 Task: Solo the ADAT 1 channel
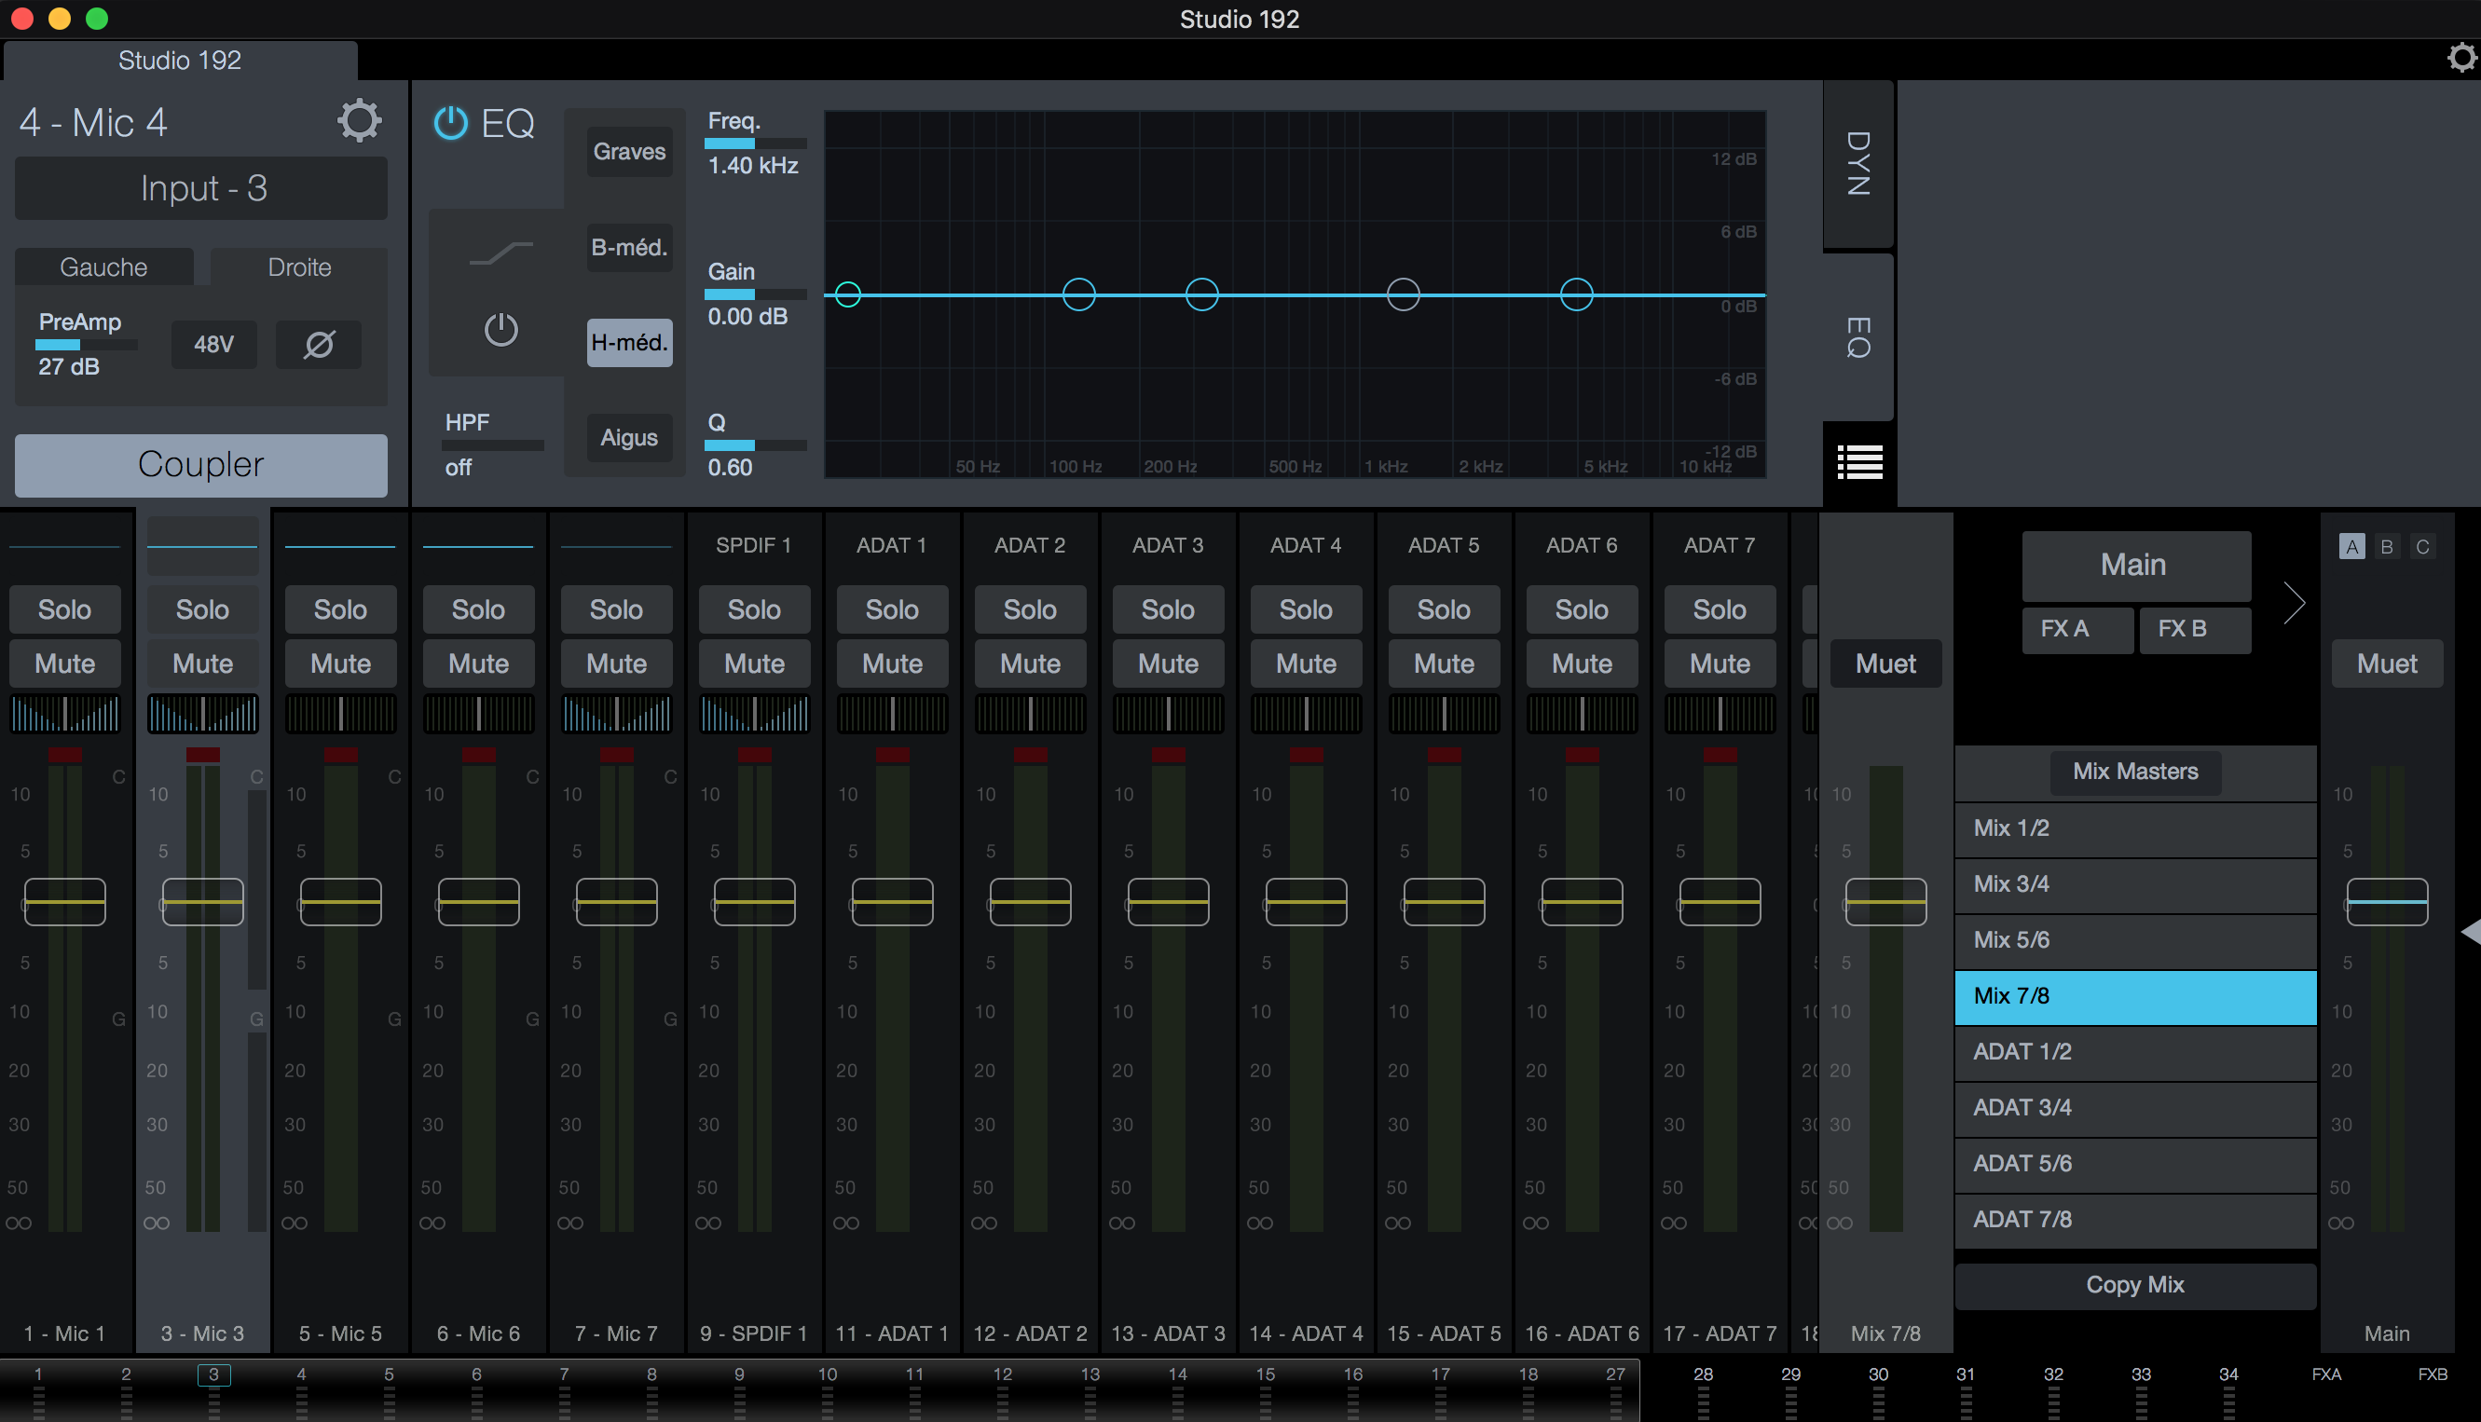click(x=891, y=608)
